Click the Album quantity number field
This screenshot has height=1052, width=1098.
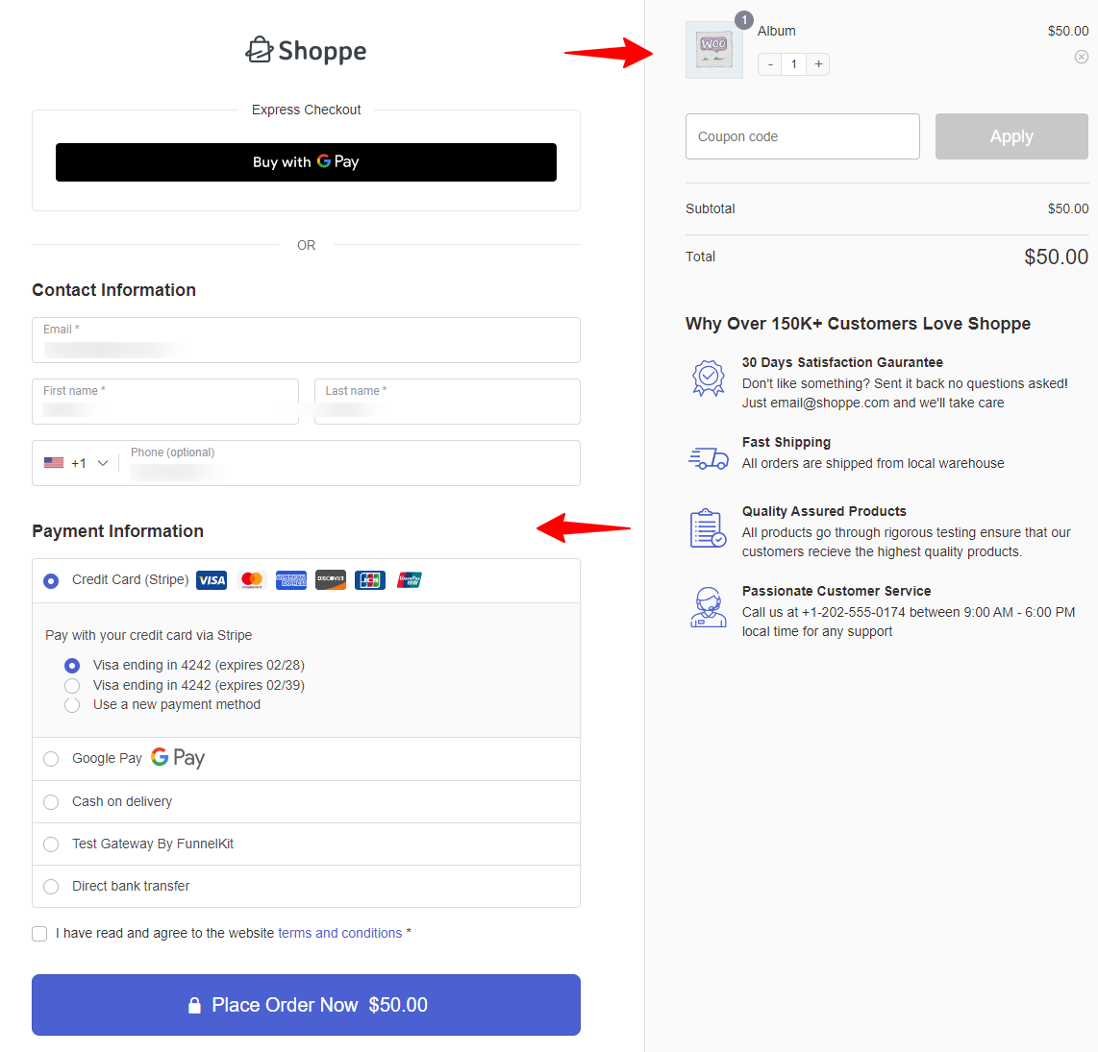(794, 64)
